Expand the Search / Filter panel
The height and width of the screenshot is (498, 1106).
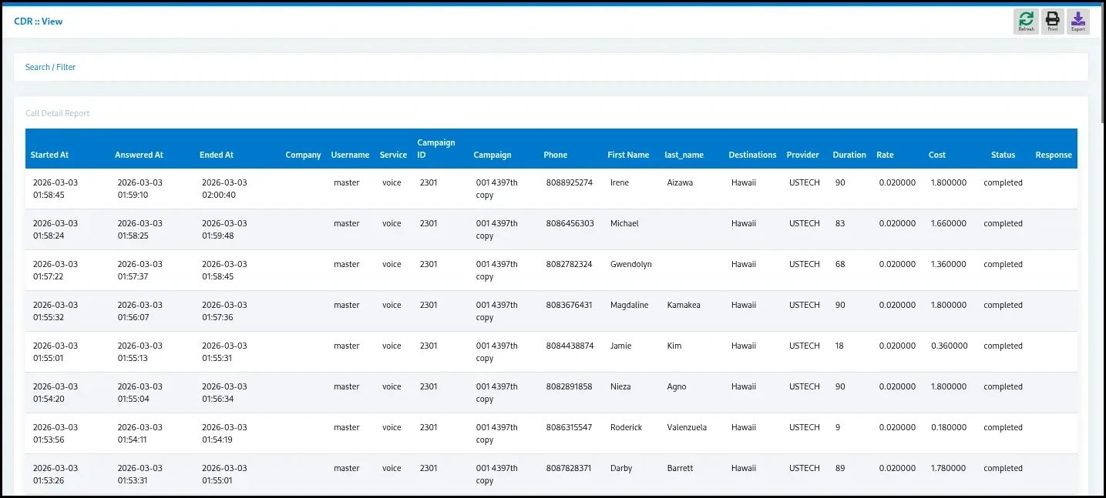pyautogui.click(x=50, y=67)
